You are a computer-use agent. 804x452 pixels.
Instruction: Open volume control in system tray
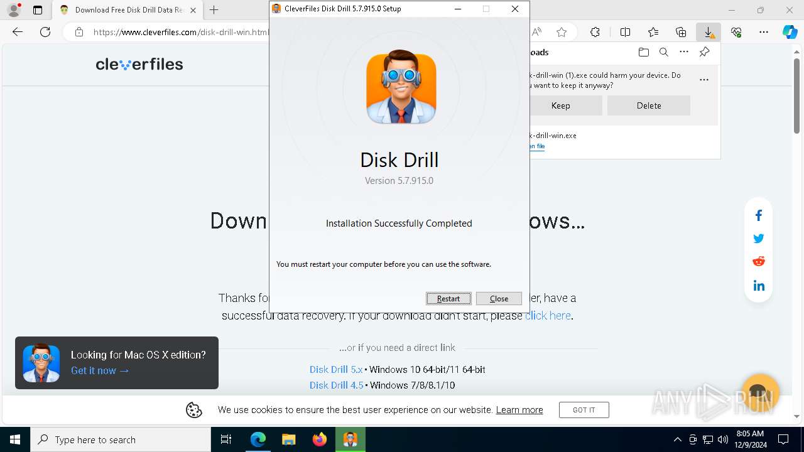[x=723, y=439]
